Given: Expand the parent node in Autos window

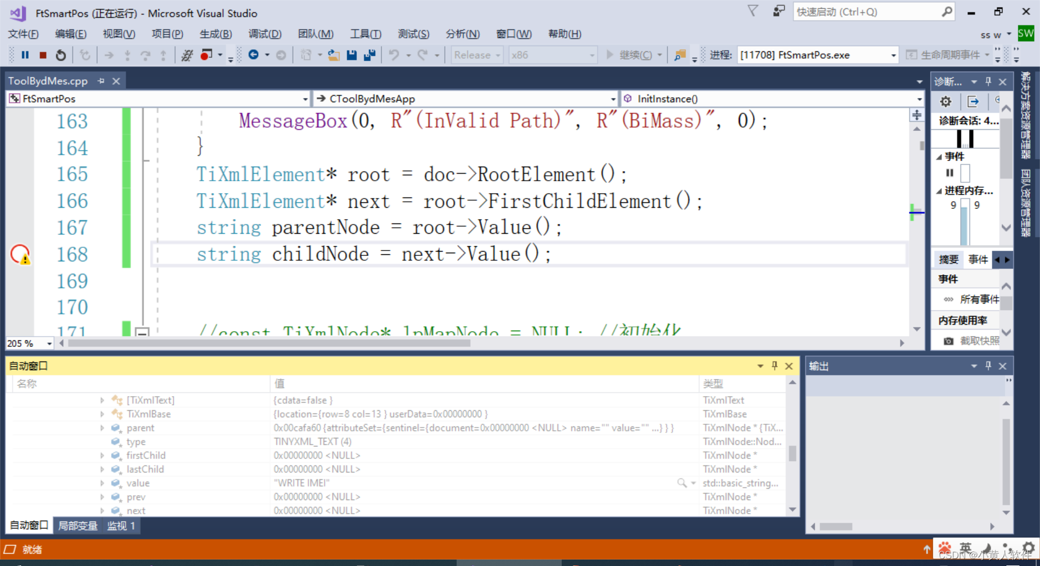Looking at the screenshot, I should (102, 427).
